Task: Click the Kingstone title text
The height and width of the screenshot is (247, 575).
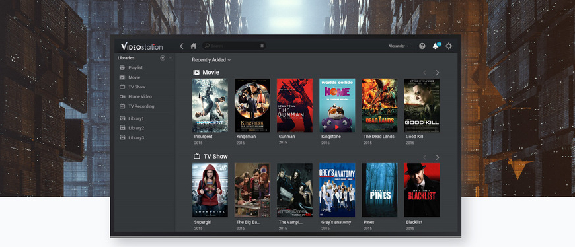Action: [330, 137]
